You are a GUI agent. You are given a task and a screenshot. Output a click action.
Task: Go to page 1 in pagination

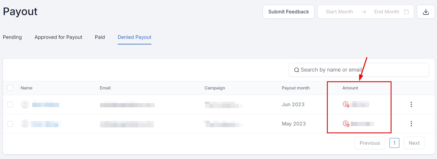click(394, 143)
